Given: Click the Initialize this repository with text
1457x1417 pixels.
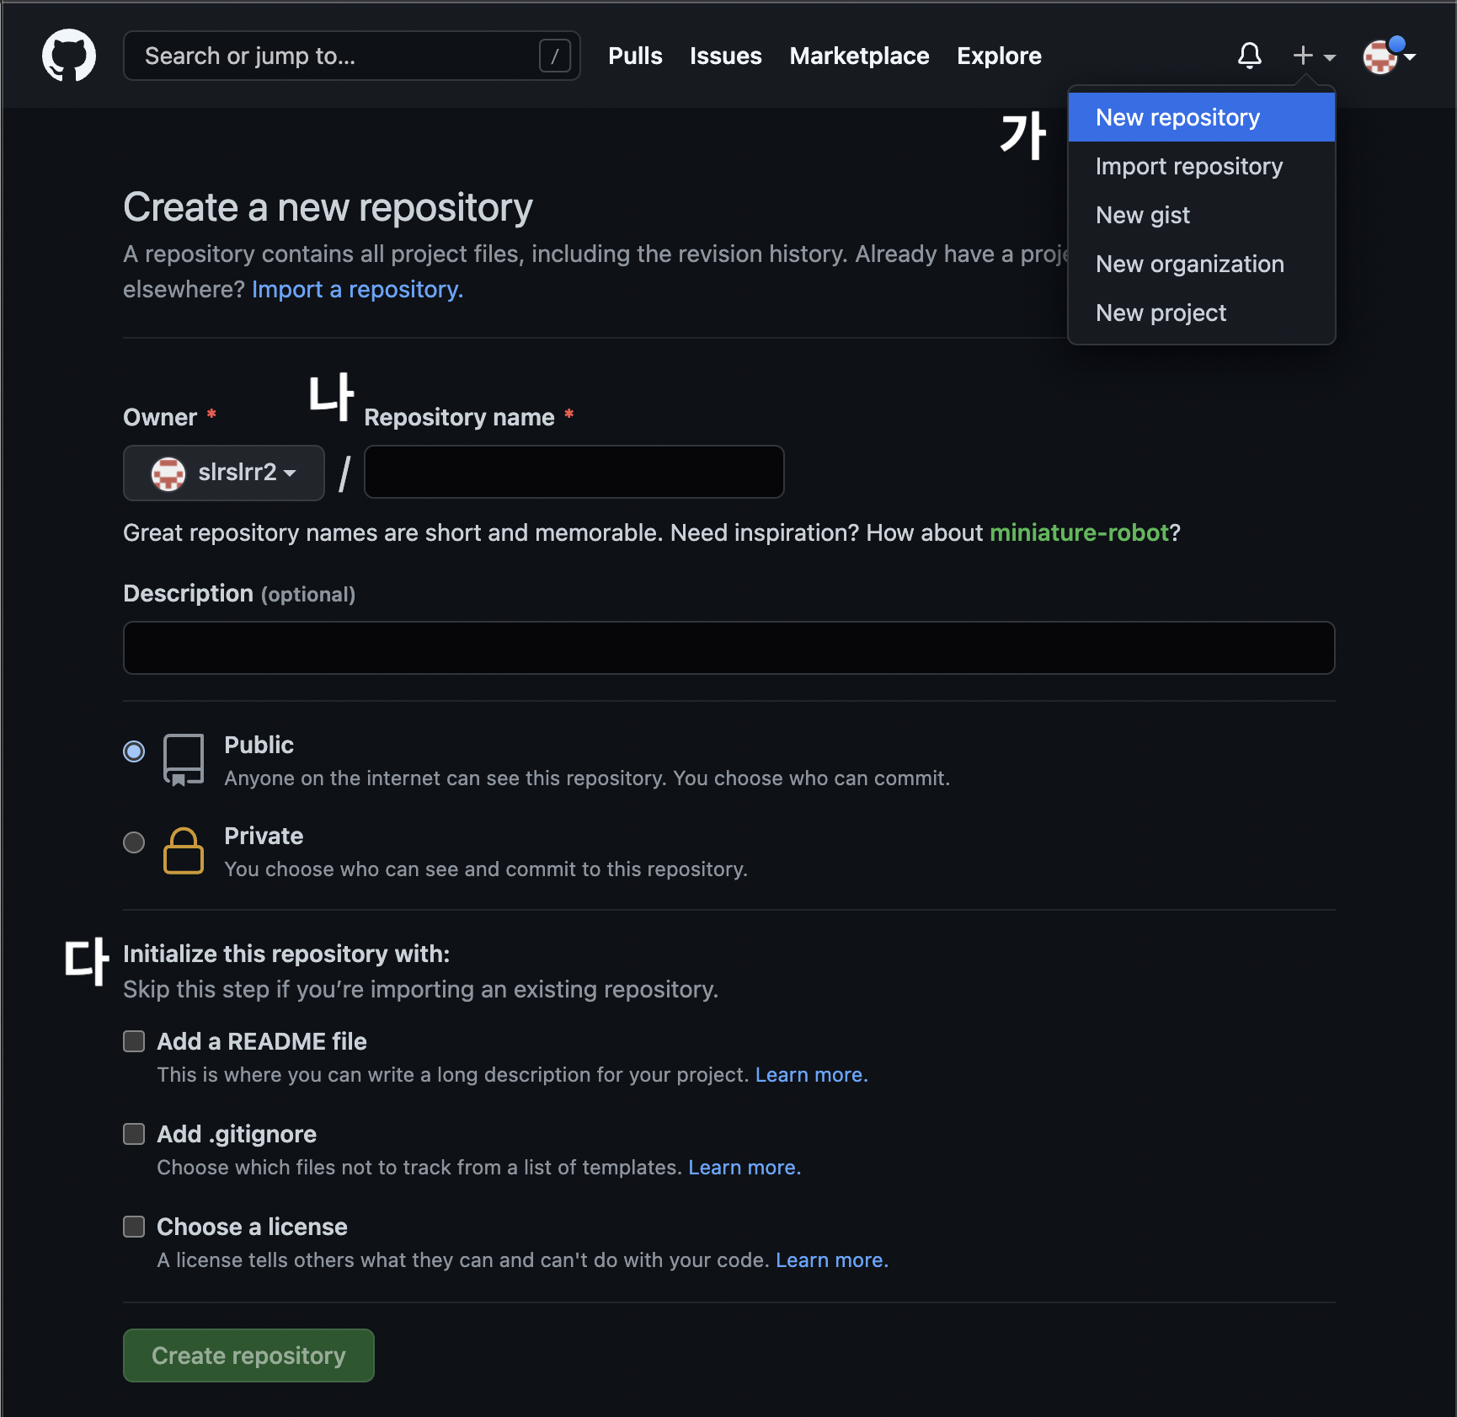Looking at the screenshot, I should pos(286,954).
